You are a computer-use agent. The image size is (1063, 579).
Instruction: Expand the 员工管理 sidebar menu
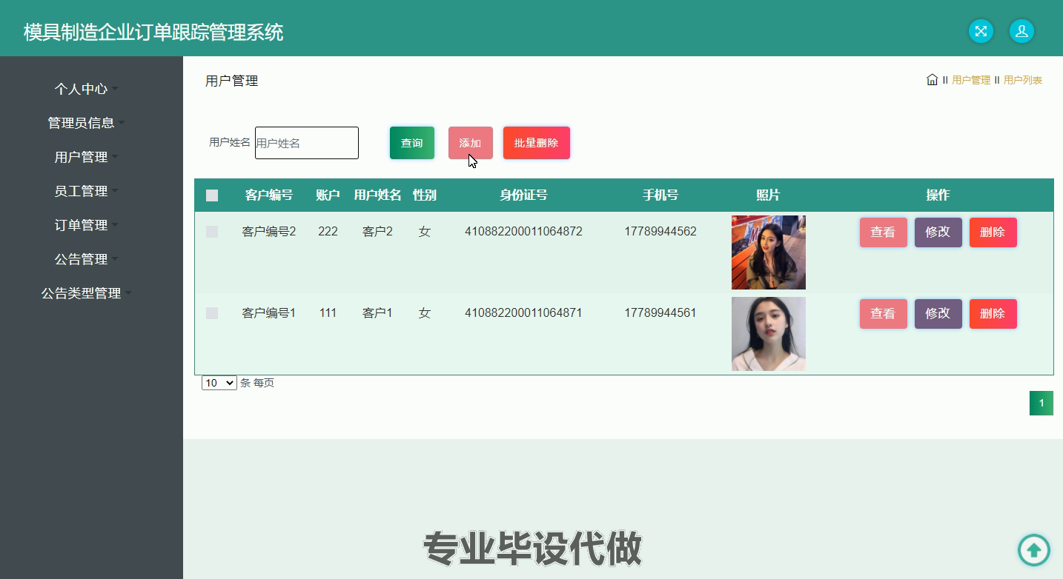86,191
